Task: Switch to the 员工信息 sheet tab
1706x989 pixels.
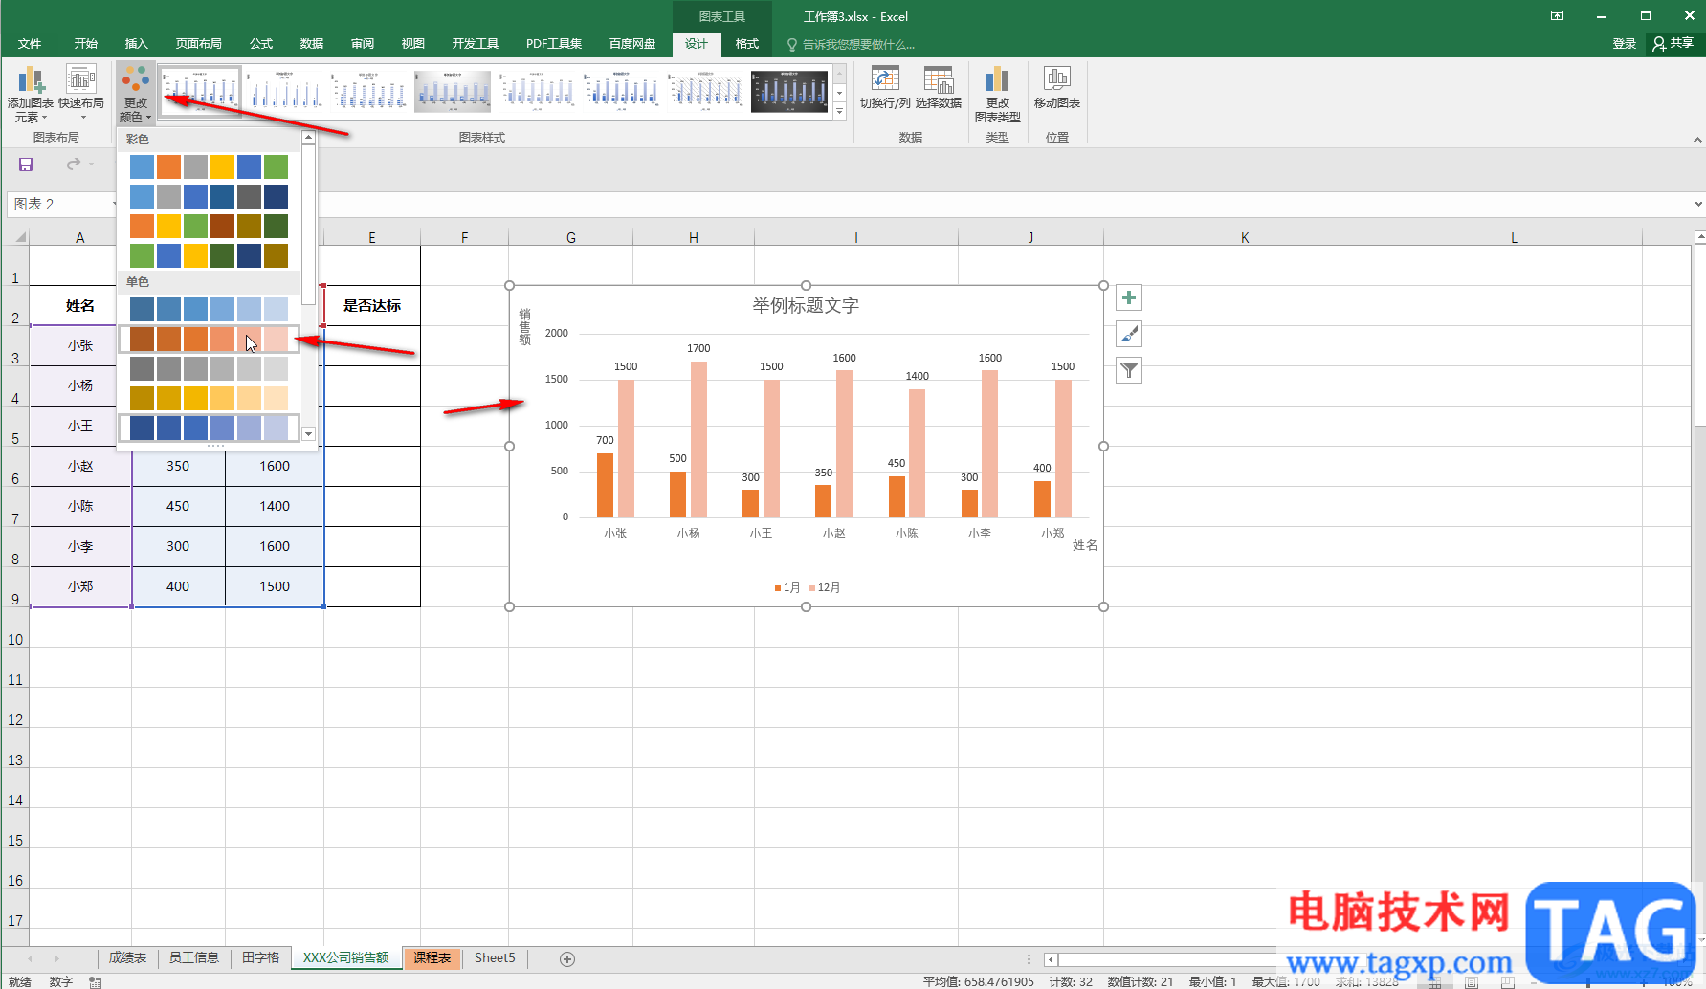Action: tap(194, 957)
